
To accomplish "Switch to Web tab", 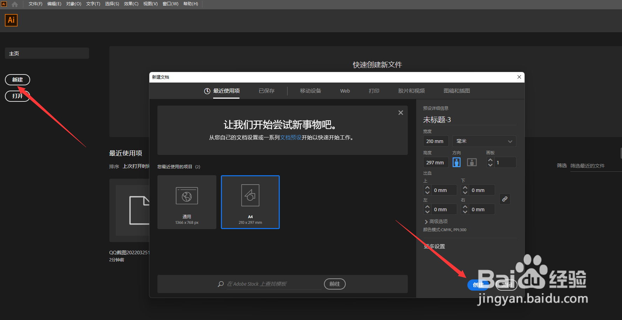I will [x=345, y=91].
